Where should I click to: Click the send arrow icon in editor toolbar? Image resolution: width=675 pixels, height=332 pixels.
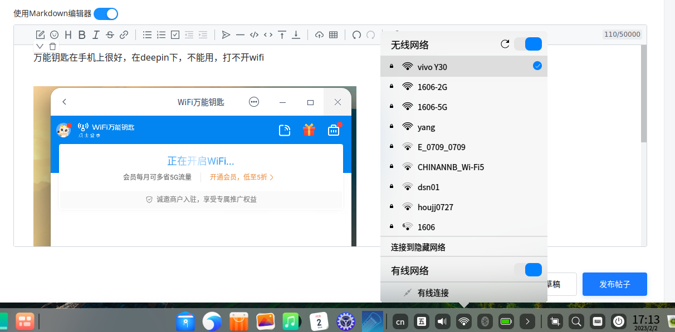226,34
